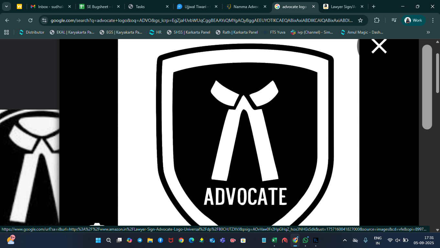Click the page vertical scrollbar thumb

427,87
